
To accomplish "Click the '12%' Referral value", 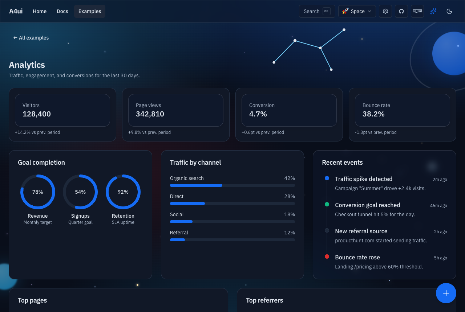I will tap(290, 233).
